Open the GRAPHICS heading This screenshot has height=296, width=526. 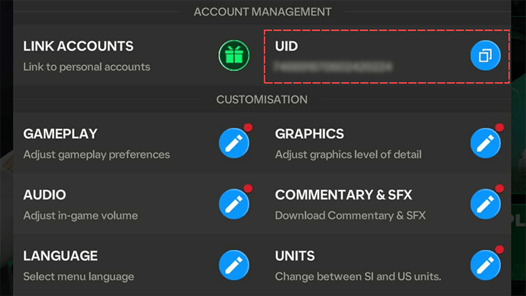tap(309, 134)
